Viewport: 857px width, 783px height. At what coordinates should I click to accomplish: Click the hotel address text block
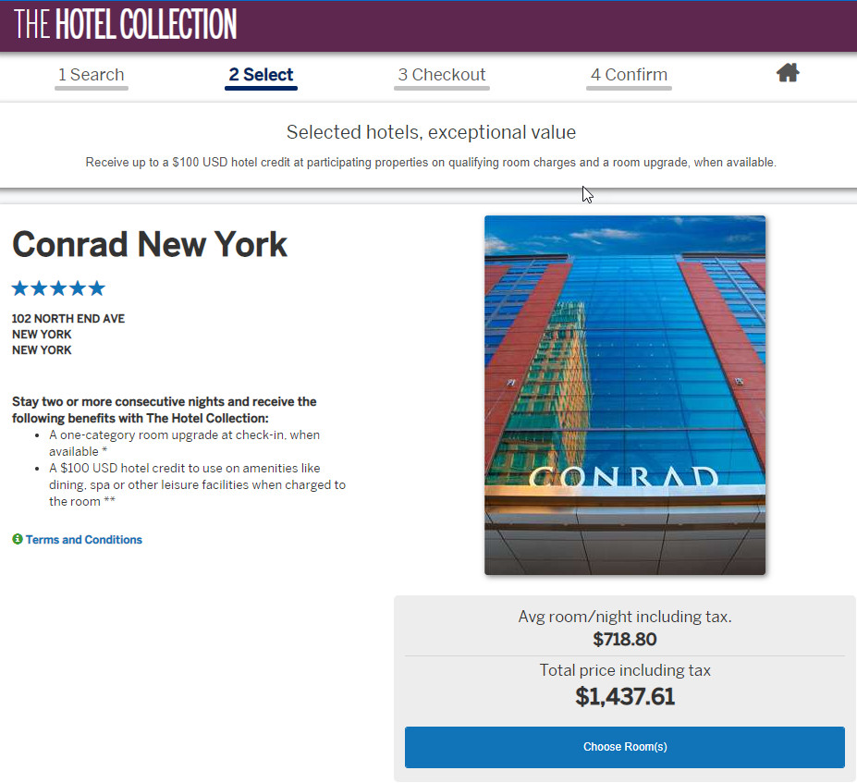(x=68, y=334)
